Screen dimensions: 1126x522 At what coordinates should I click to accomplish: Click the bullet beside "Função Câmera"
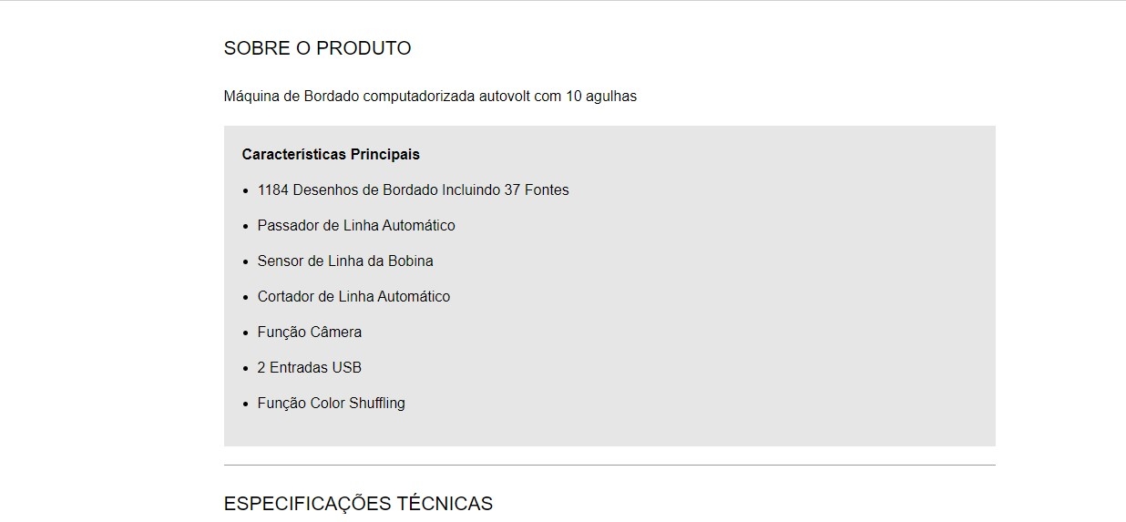[x=246, y=333]
